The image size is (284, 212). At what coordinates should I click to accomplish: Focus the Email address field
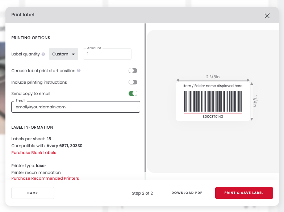[75, 107]
